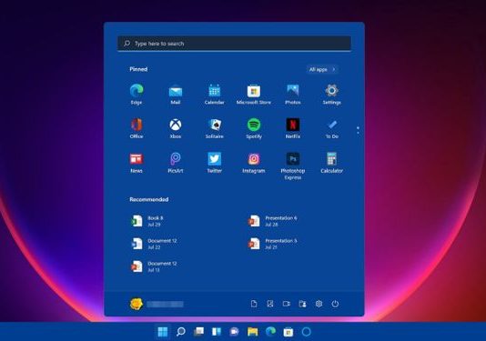Open the Twitter app
The height and width of the screenshot is (341, 486).
[x=215, y=163]
